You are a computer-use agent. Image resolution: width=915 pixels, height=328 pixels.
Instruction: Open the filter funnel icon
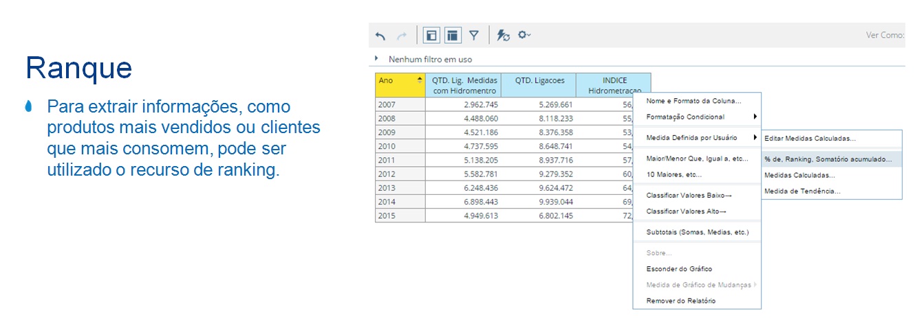[x=474, y=36]
